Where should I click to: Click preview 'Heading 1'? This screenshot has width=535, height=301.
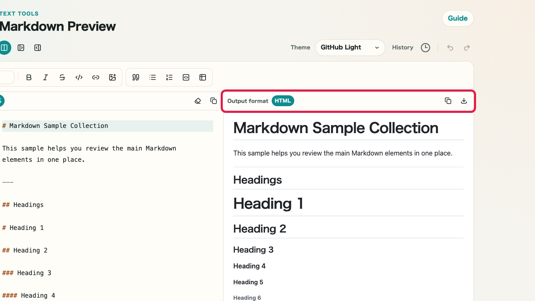268,204
